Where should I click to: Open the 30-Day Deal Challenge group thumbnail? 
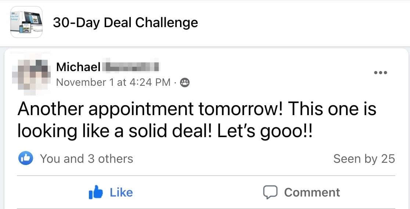pos(26,22)
